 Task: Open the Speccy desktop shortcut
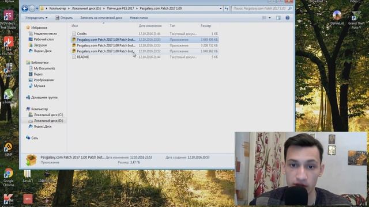point(8,70)
